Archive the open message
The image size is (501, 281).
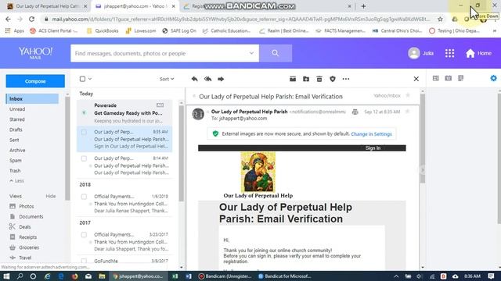pyautogui.click(x=293, y=79)
